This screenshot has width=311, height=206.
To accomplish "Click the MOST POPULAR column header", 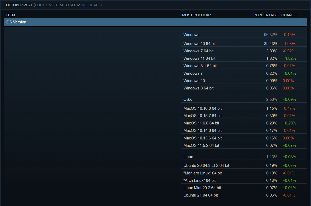I will (196, 15).
